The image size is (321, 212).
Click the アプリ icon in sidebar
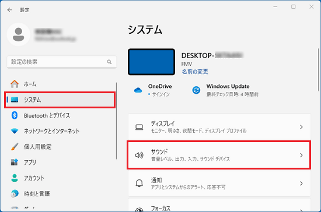15,162
